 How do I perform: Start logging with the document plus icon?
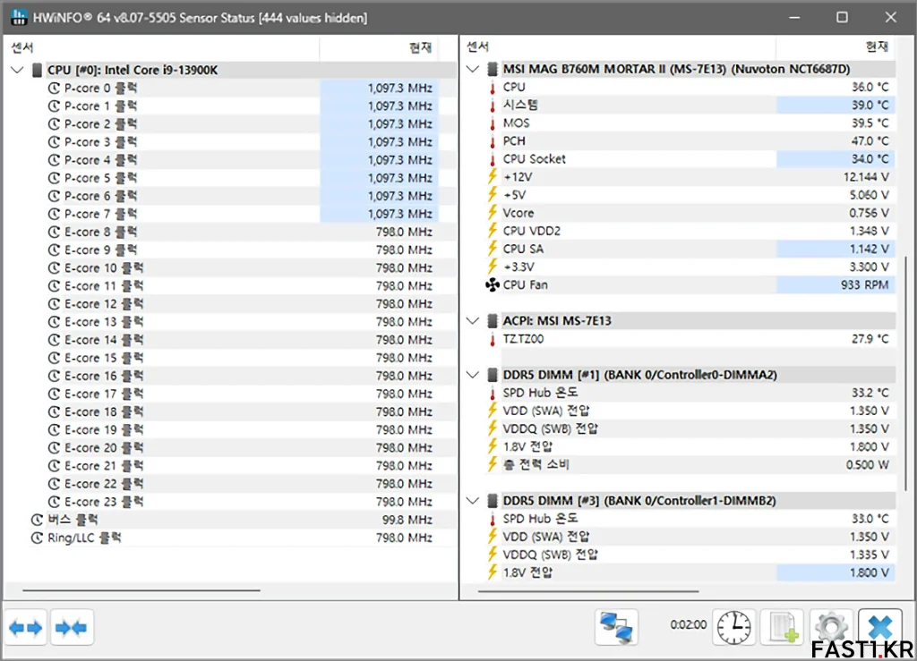(x=782, y=628)
